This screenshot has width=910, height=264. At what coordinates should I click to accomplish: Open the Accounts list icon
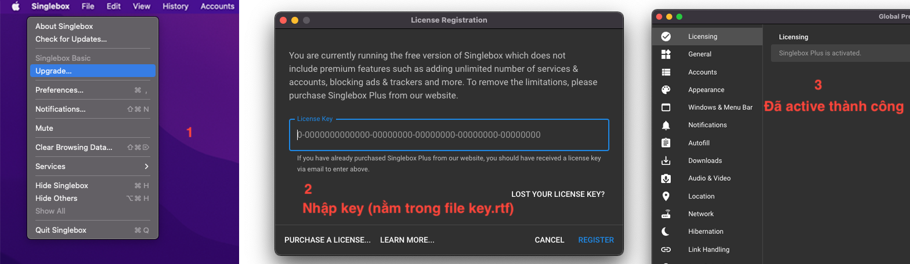point(666,72)
